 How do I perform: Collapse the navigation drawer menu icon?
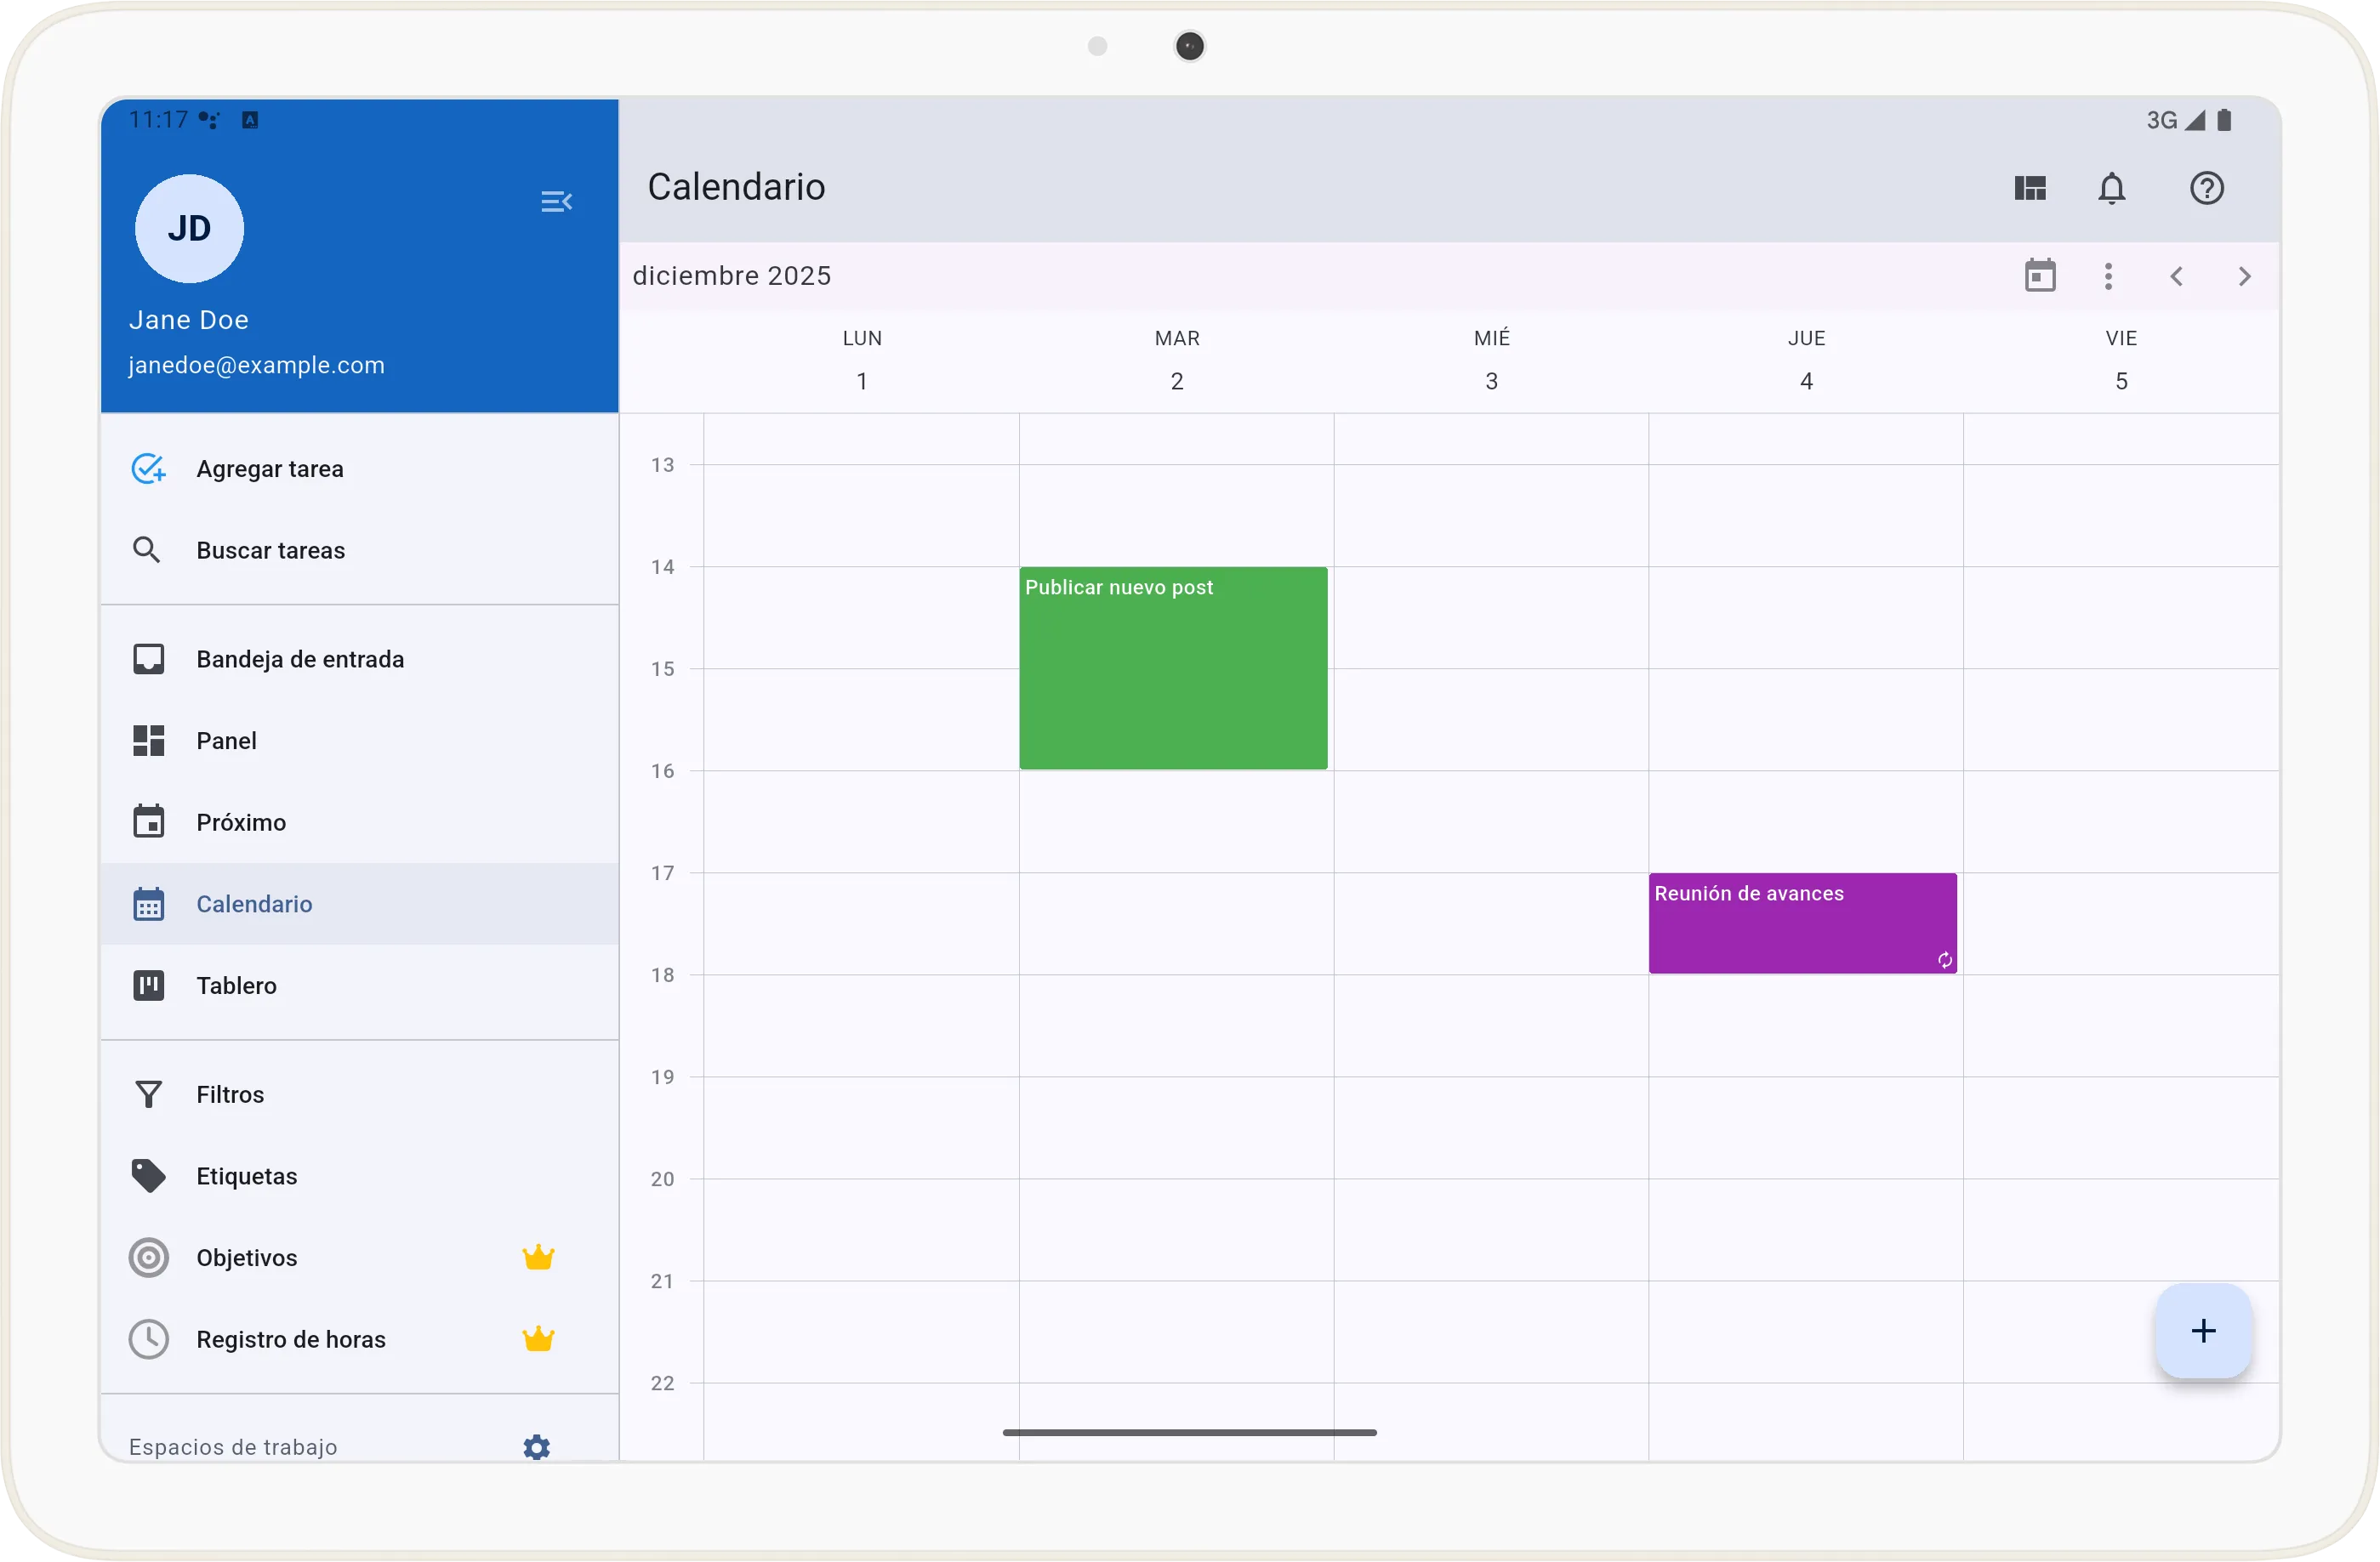tap(556, 202)
